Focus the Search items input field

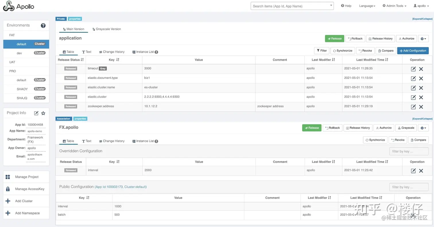292,6
